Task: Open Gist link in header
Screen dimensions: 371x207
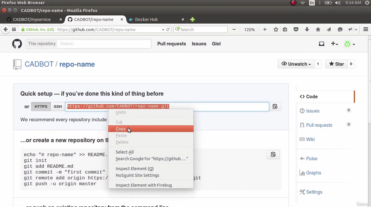Action: [x=216, y=44]
